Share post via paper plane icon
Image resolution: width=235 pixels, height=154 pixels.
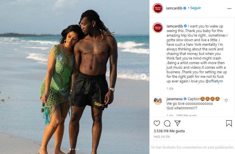177,123
